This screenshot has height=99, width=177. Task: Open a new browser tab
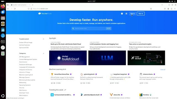(x=33, y=5)
